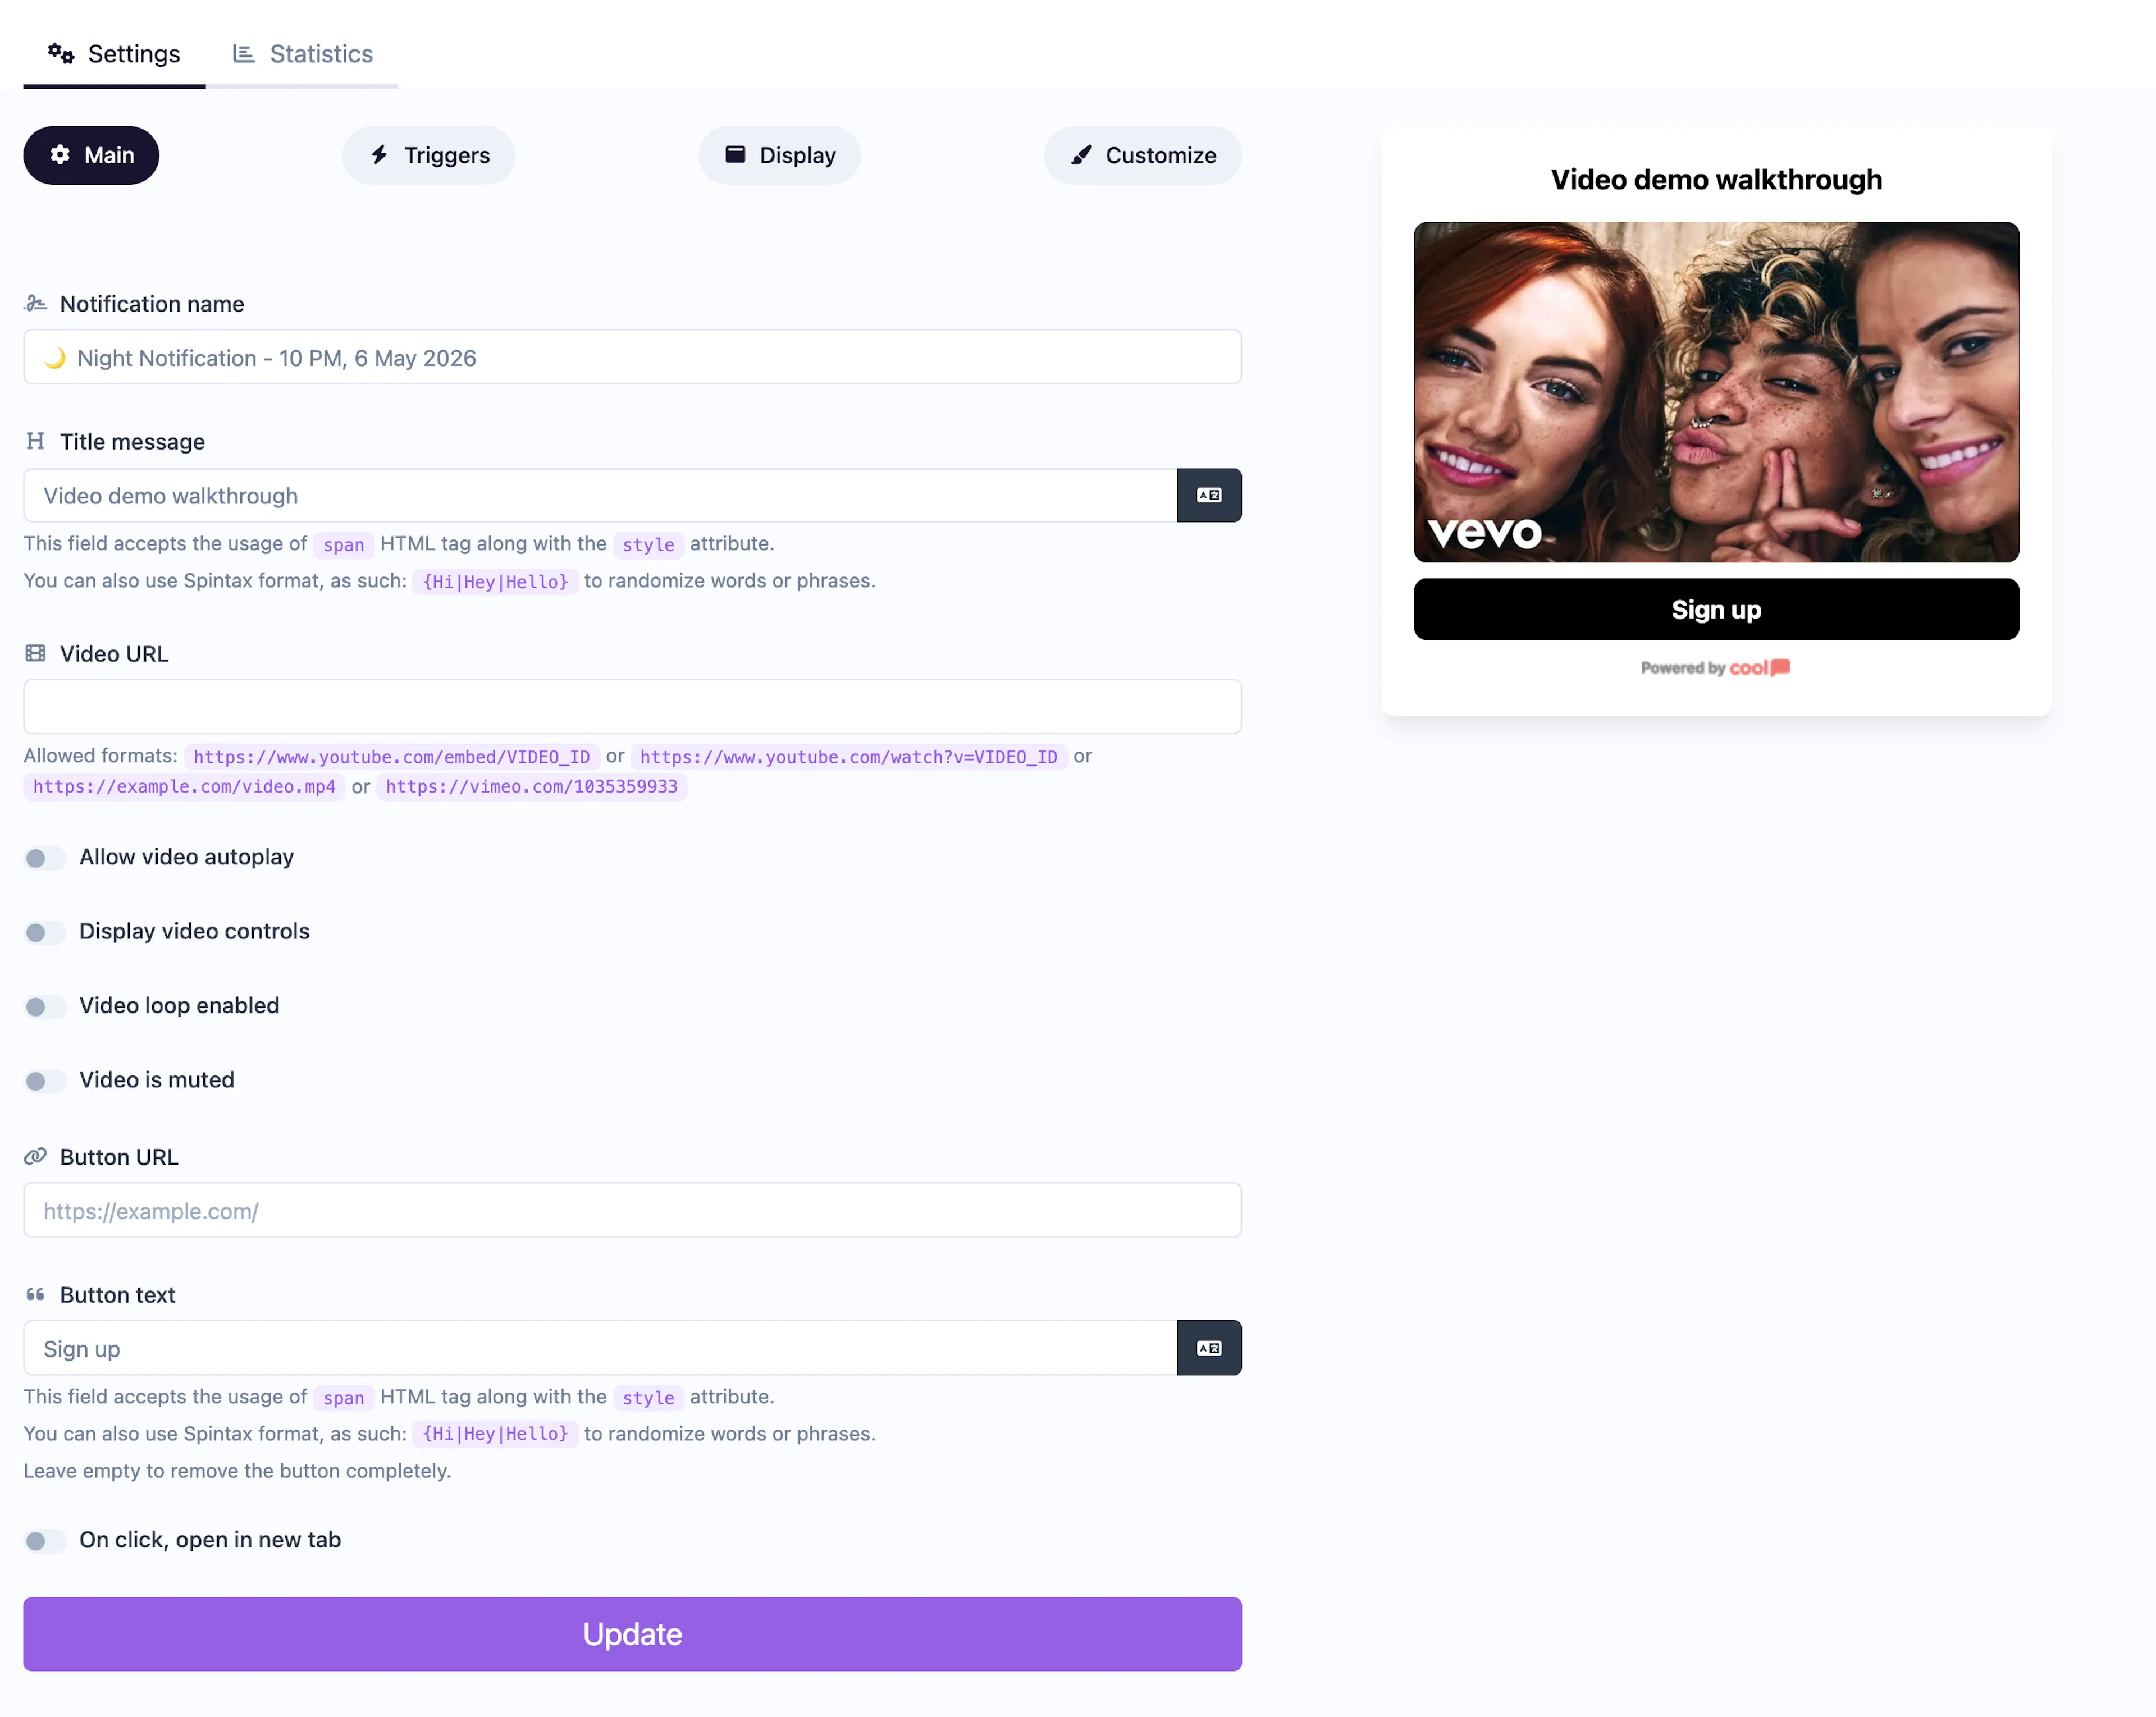Image resolution: width=2156 pixels, height=1717 pixels.
Task: Switch on Video is muted
Action: [x=44, y=1082]
